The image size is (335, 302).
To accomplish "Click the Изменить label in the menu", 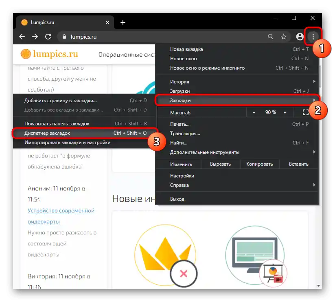I will click(x=181, y=164).
